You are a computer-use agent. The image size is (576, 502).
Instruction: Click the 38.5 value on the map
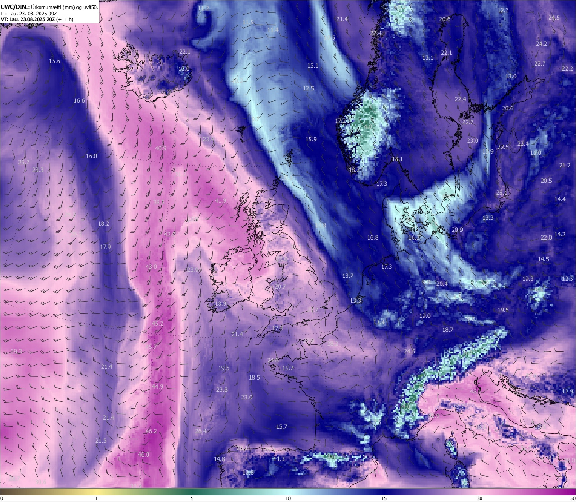tap(159, 202)
